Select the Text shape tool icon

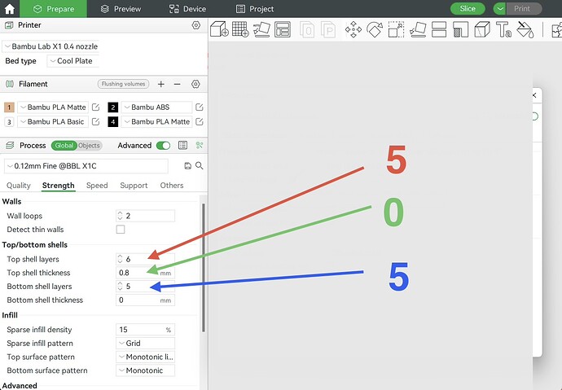pos(503,29)
